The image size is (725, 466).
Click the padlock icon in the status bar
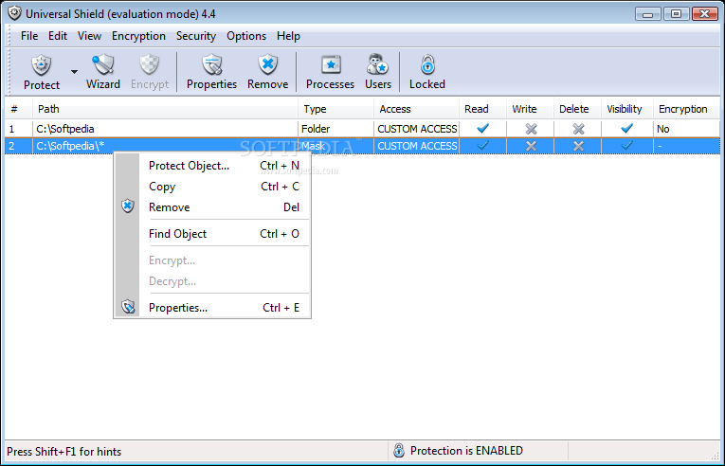tap(399, 450)
